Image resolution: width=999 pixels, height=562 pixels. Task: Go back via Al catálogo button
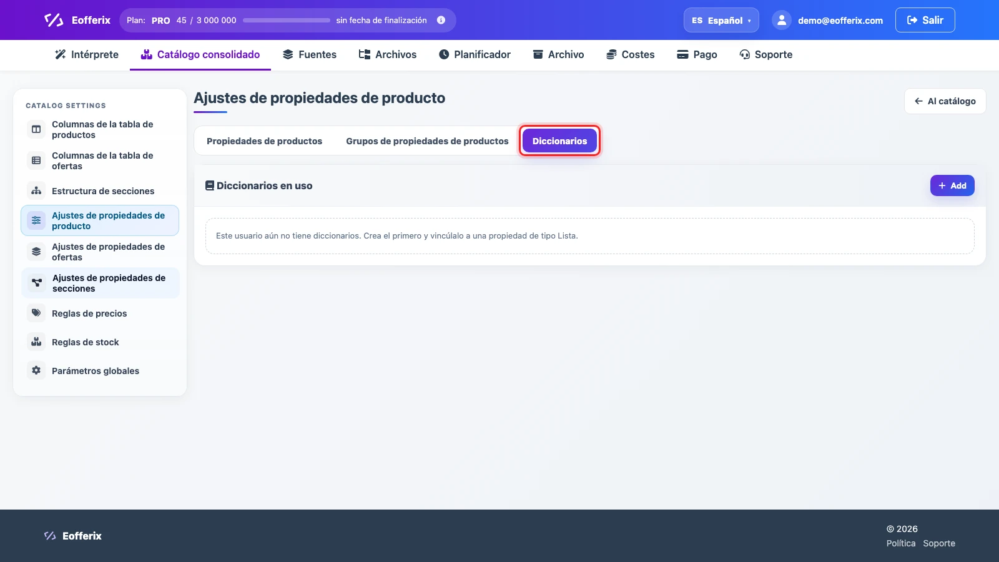(x=945, y=101)
